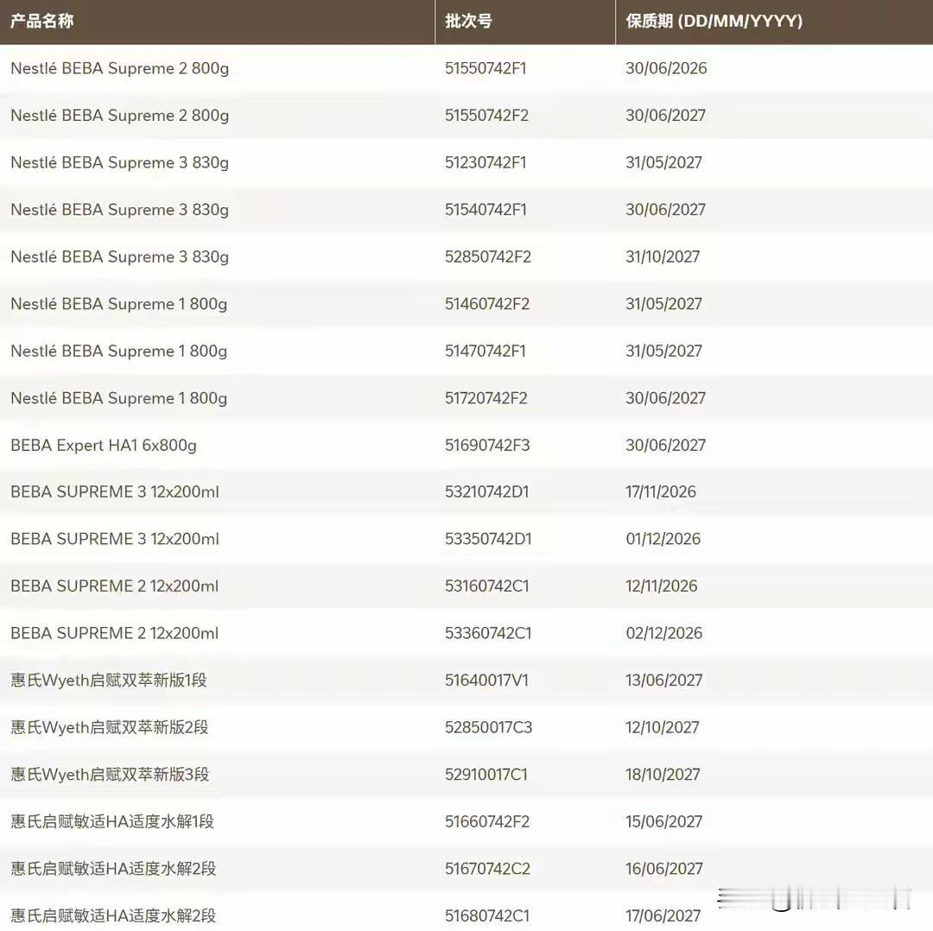Viewport: 933px width, 931px height.
Task: Click the expiry date 17/11/2026
Action: [661, 492]
